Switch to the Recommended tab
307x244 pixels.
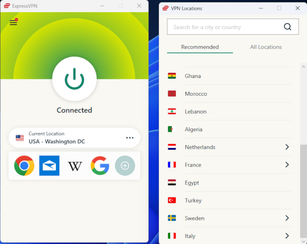pyautogui.click(x=200, y=47)
